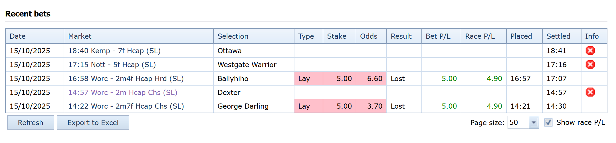
Task: Open the 18:40 Kemp 7f Hcap market link
Action: [114, 51]
